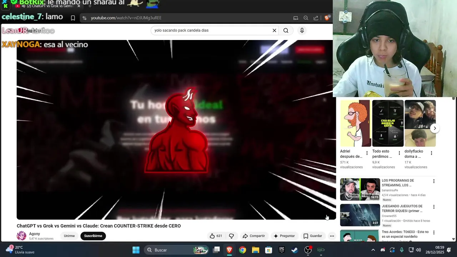Open 'JUGANDO JUEGUITOS DE TERROR' video thumbnail
The height and width of the screenshot is (257, 457).
(360, 215)
